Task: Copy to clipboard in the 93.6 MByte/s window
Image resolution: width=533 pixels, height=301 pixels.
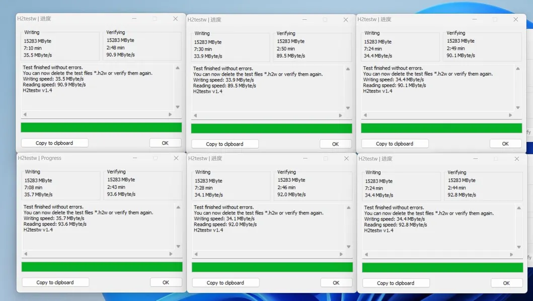Action: click(x=55, y=282)
